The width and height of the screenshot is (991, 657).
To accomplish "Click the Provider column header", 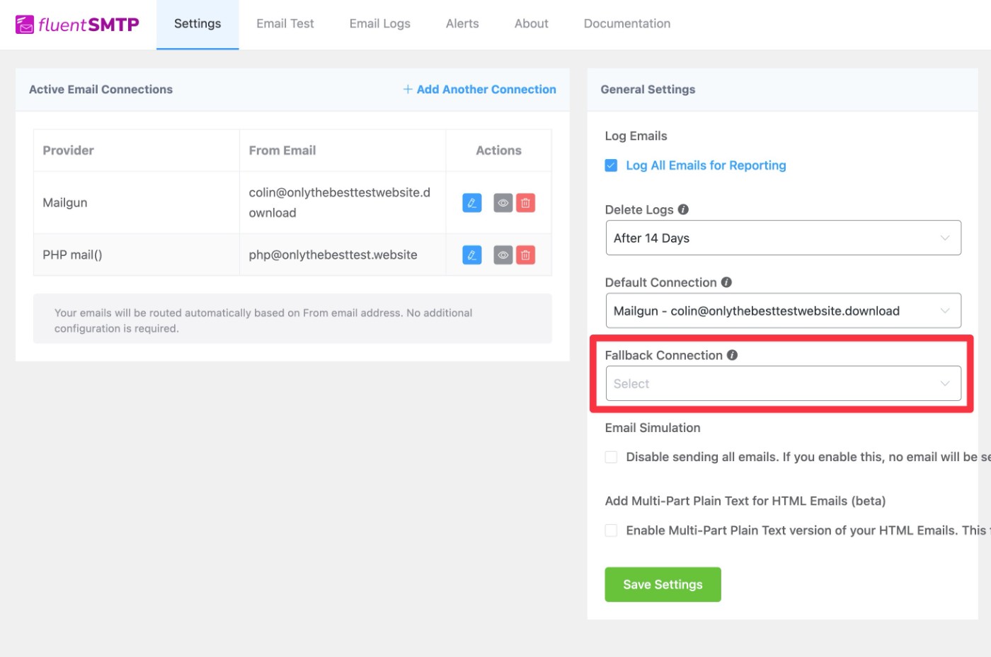I will (137, 151).
